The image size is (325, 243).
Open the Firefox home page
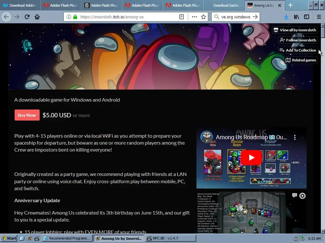point(37,17)
